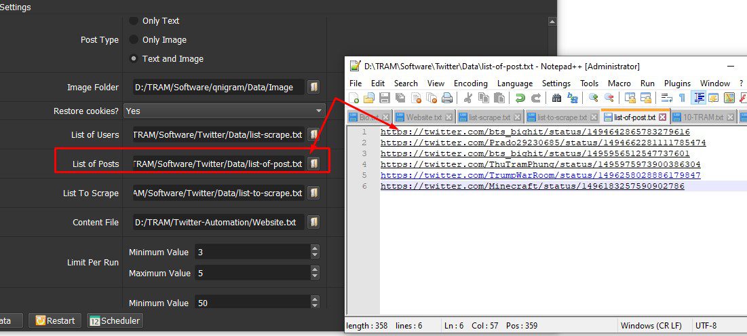Select the Only Image post type
The height and width of the screenshot is (336, 747).
point(134,40)
